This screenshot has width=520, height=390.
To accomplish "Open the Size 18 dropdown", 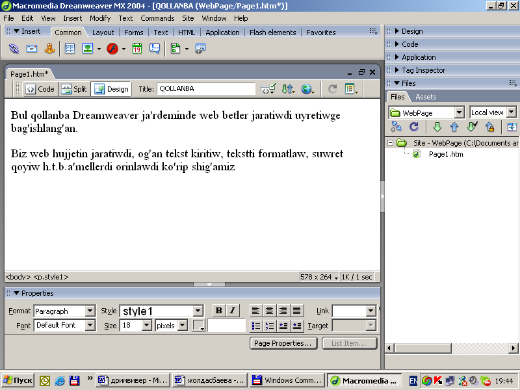I will coord(147,326).
